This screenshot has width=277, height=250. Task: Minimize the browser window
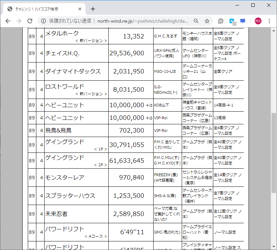click(x=237, y=5)
